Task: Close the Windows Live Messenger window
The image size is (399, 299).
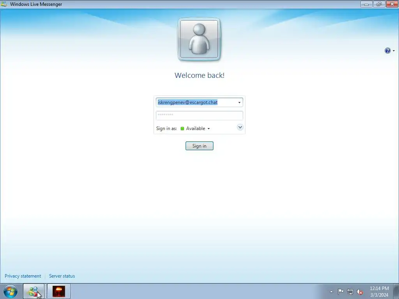Action: (x=392, y=4)
